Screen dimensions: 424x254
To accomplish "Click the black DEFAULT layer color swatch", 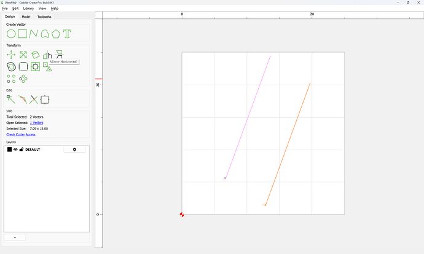I will pos(9,149).
